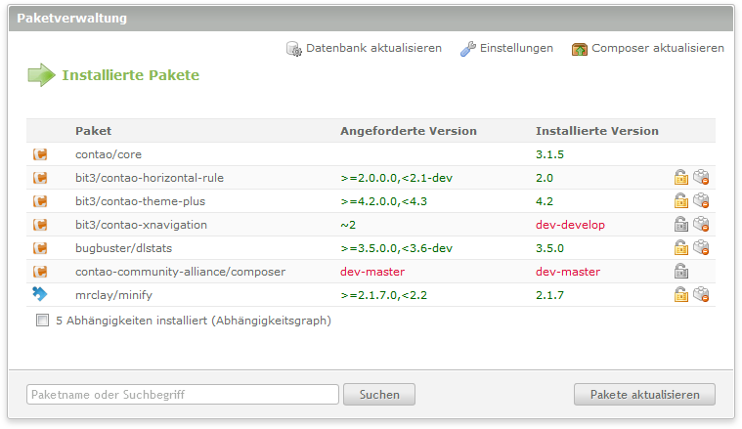Viewport: 742px width, 429px height.
Task: Click installed version 3.1.5
Action: (x=549, y=154)
